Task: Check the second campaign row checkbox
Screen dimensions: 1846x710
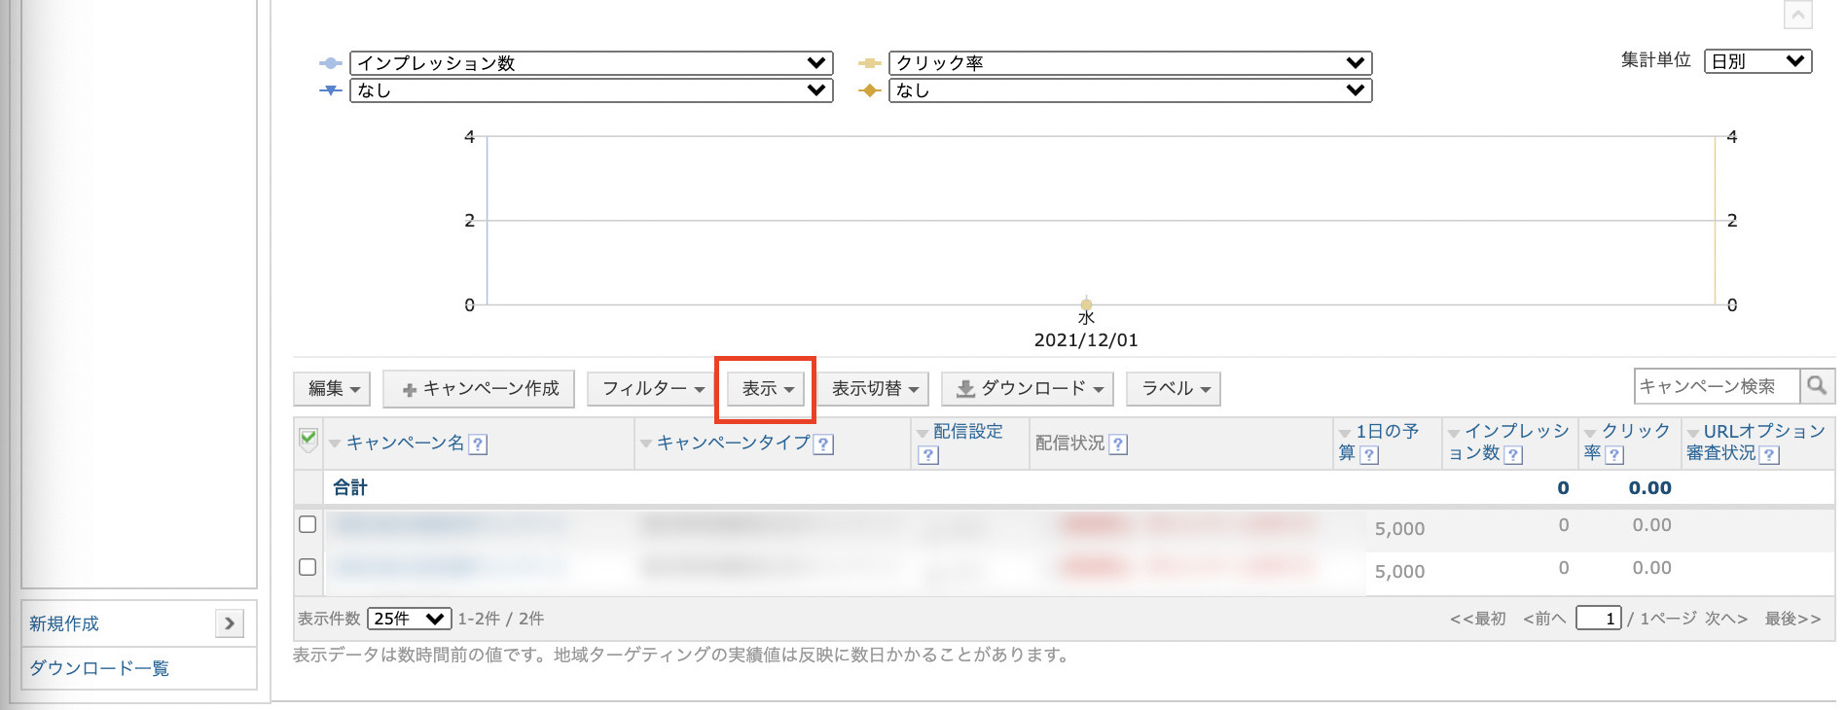Action: click(308, 567)
